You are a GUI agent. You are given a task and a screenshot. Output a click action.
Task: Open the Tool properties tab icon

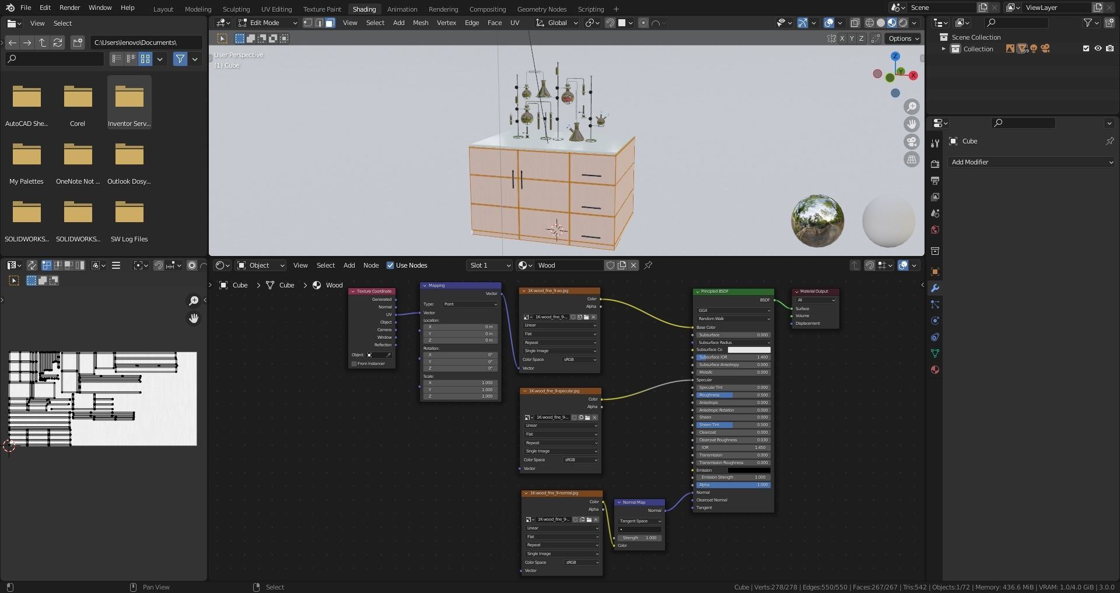click(x=935, y=143)
